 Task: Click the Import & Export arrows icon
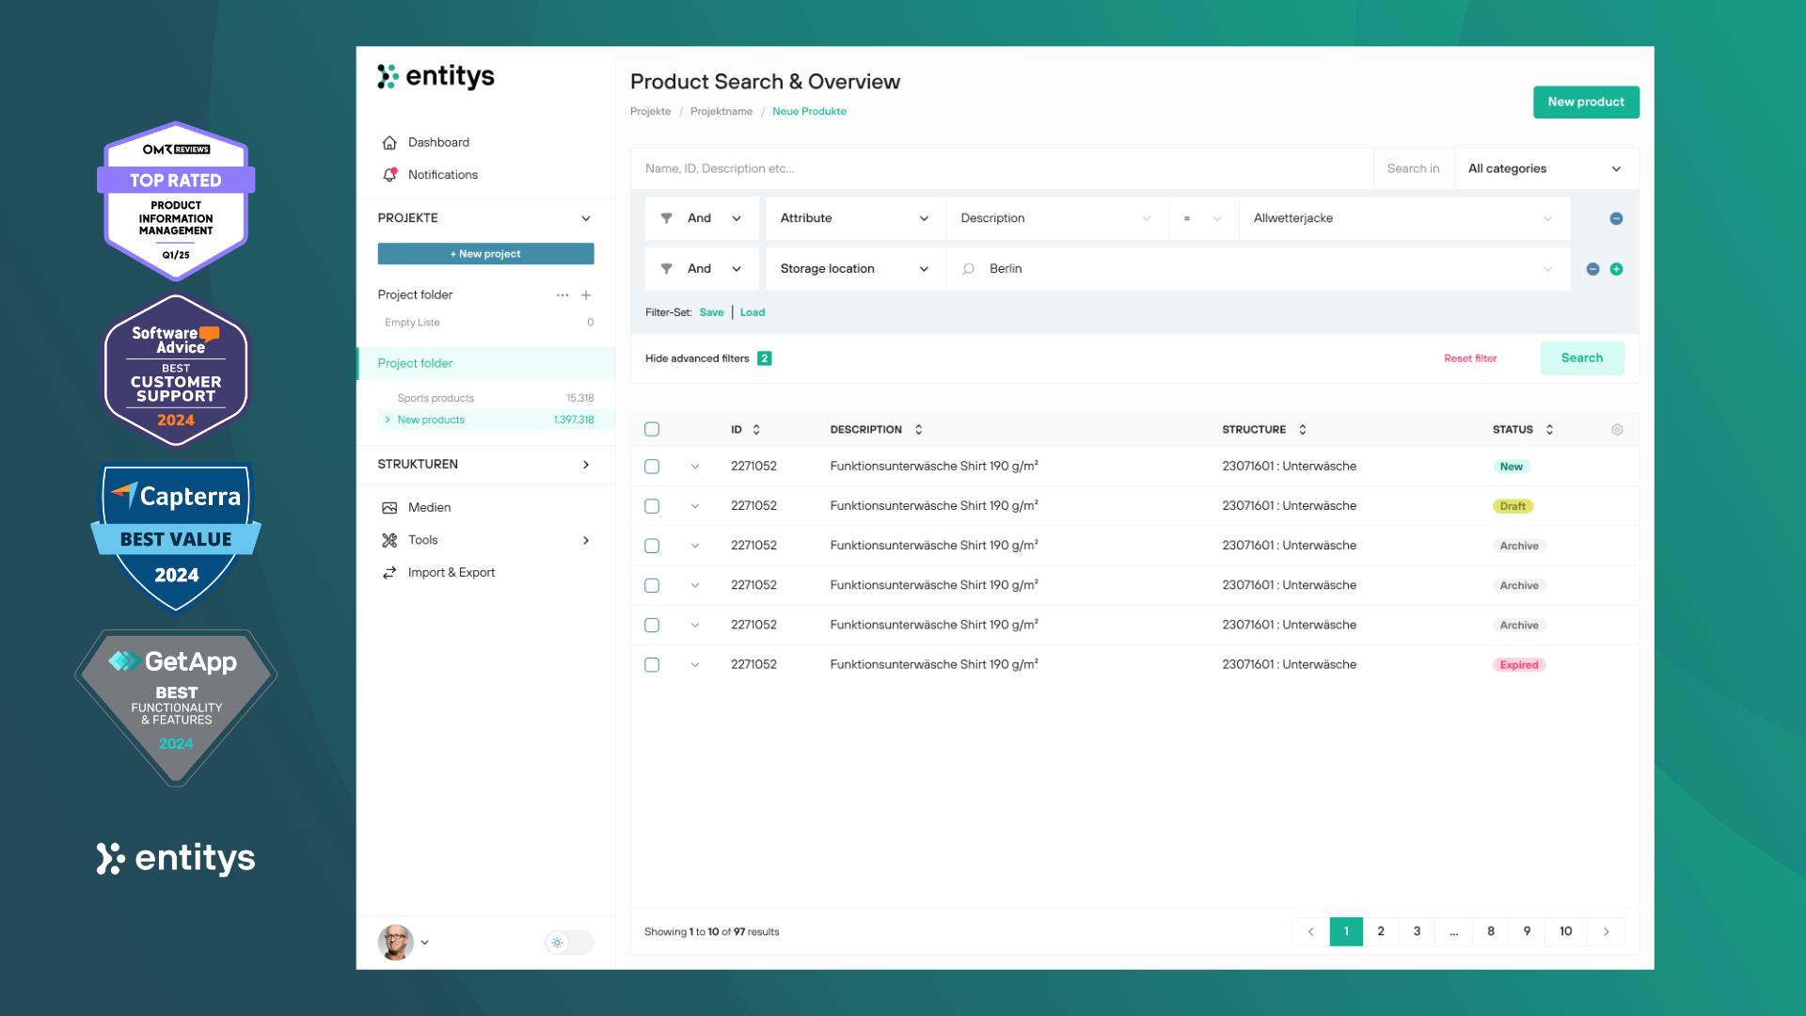click(x=389, y=573)
